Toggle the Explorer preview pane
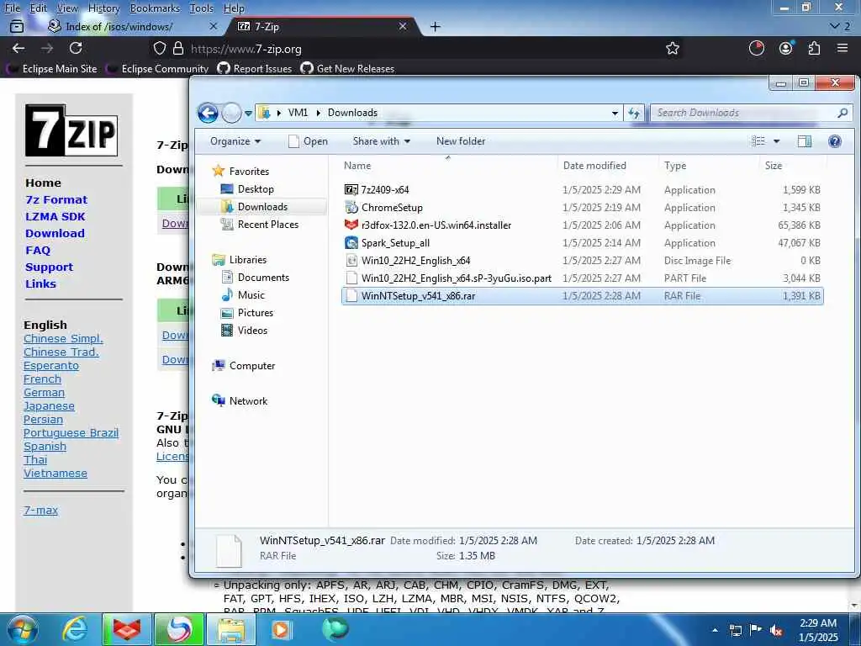Screen dimensions: 861x646 (x=804, y=141)
